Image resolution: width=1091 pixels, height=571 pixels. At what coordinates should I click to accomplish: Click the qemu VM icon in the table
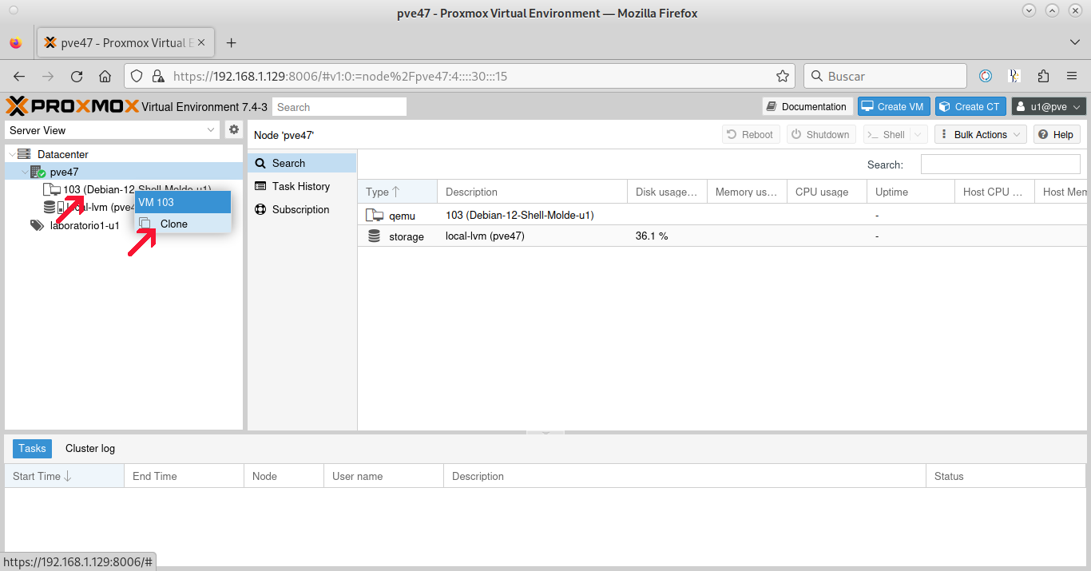(374, 215)
